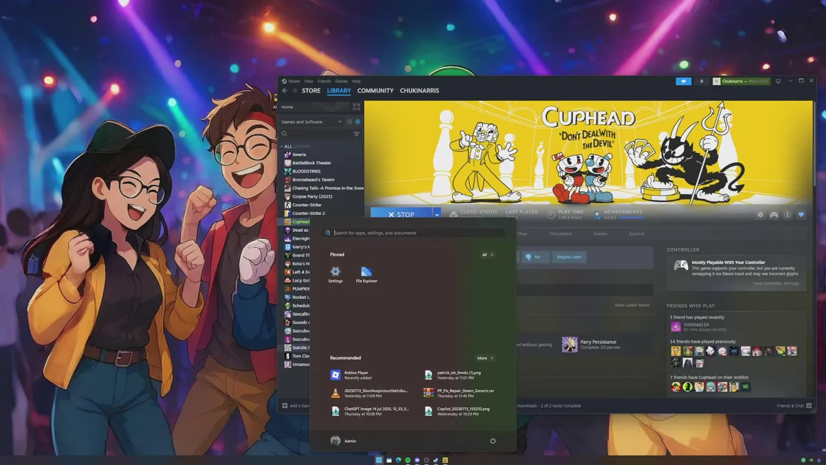Go forward with Steam's forward arrow
Screen dimensions: 826x465
click(x=294, y=90)
